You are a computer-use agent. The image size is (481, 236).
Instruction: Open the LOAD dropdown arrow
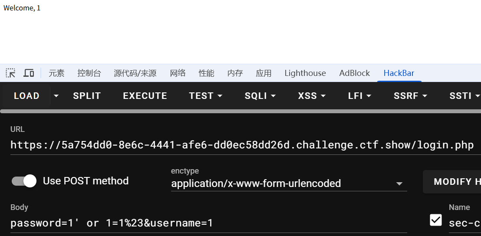point(56,96)
